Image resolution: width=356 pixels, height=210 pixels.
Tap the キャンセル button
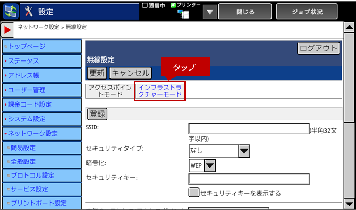[131, 73]
